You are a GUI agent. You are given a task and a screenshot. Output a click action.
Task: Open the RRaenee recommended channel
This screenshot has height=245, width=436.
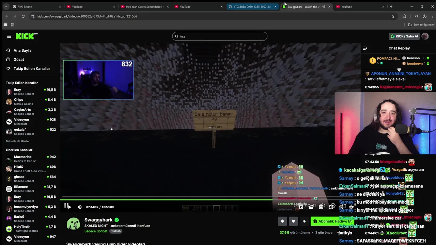(x=31, y=189)
